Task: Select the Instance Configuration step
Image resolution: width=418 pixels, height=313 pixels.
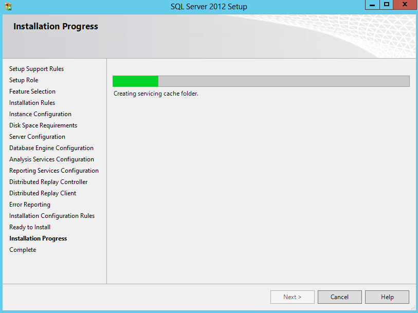Action: click(40, 114)
